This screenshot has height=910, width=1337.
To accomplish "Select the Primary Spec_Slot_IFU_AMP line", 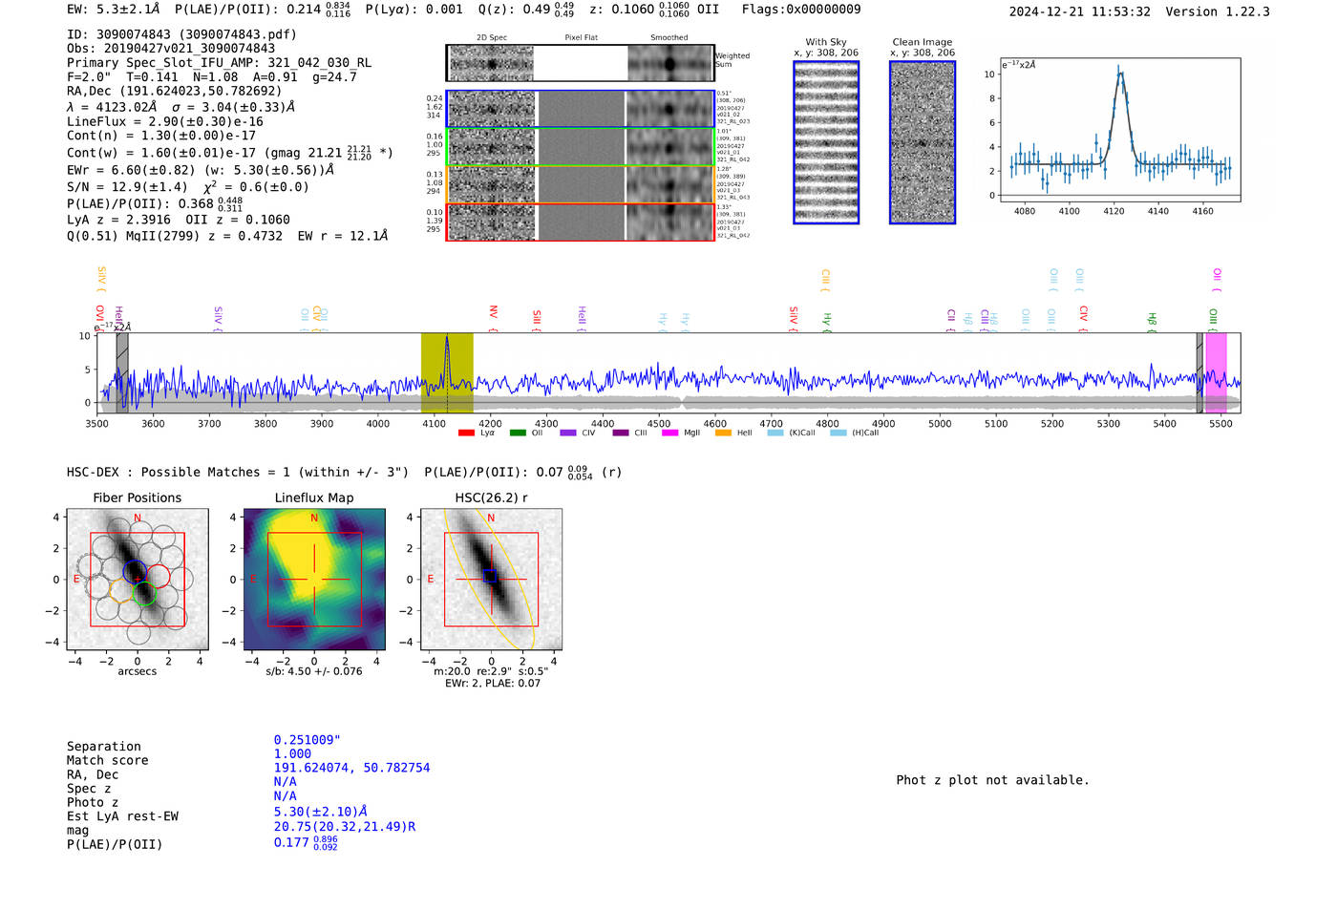I will pos(219,63).
